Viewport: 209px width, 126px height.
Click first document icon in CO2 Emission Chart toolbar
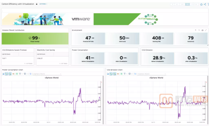pyautogui.click(x=108, y=74)
